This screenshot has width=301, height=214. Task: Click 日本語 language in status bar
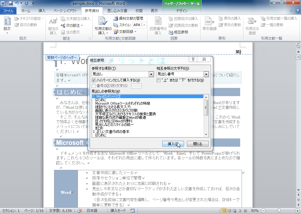pyautogui.click(x=92, y=211)
